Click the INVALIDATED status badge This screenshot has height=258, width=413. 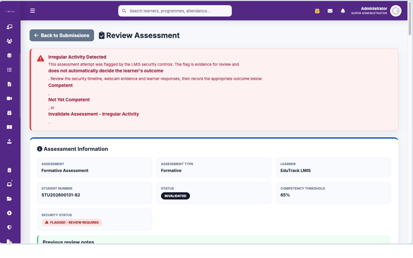[x=175, y=196]
